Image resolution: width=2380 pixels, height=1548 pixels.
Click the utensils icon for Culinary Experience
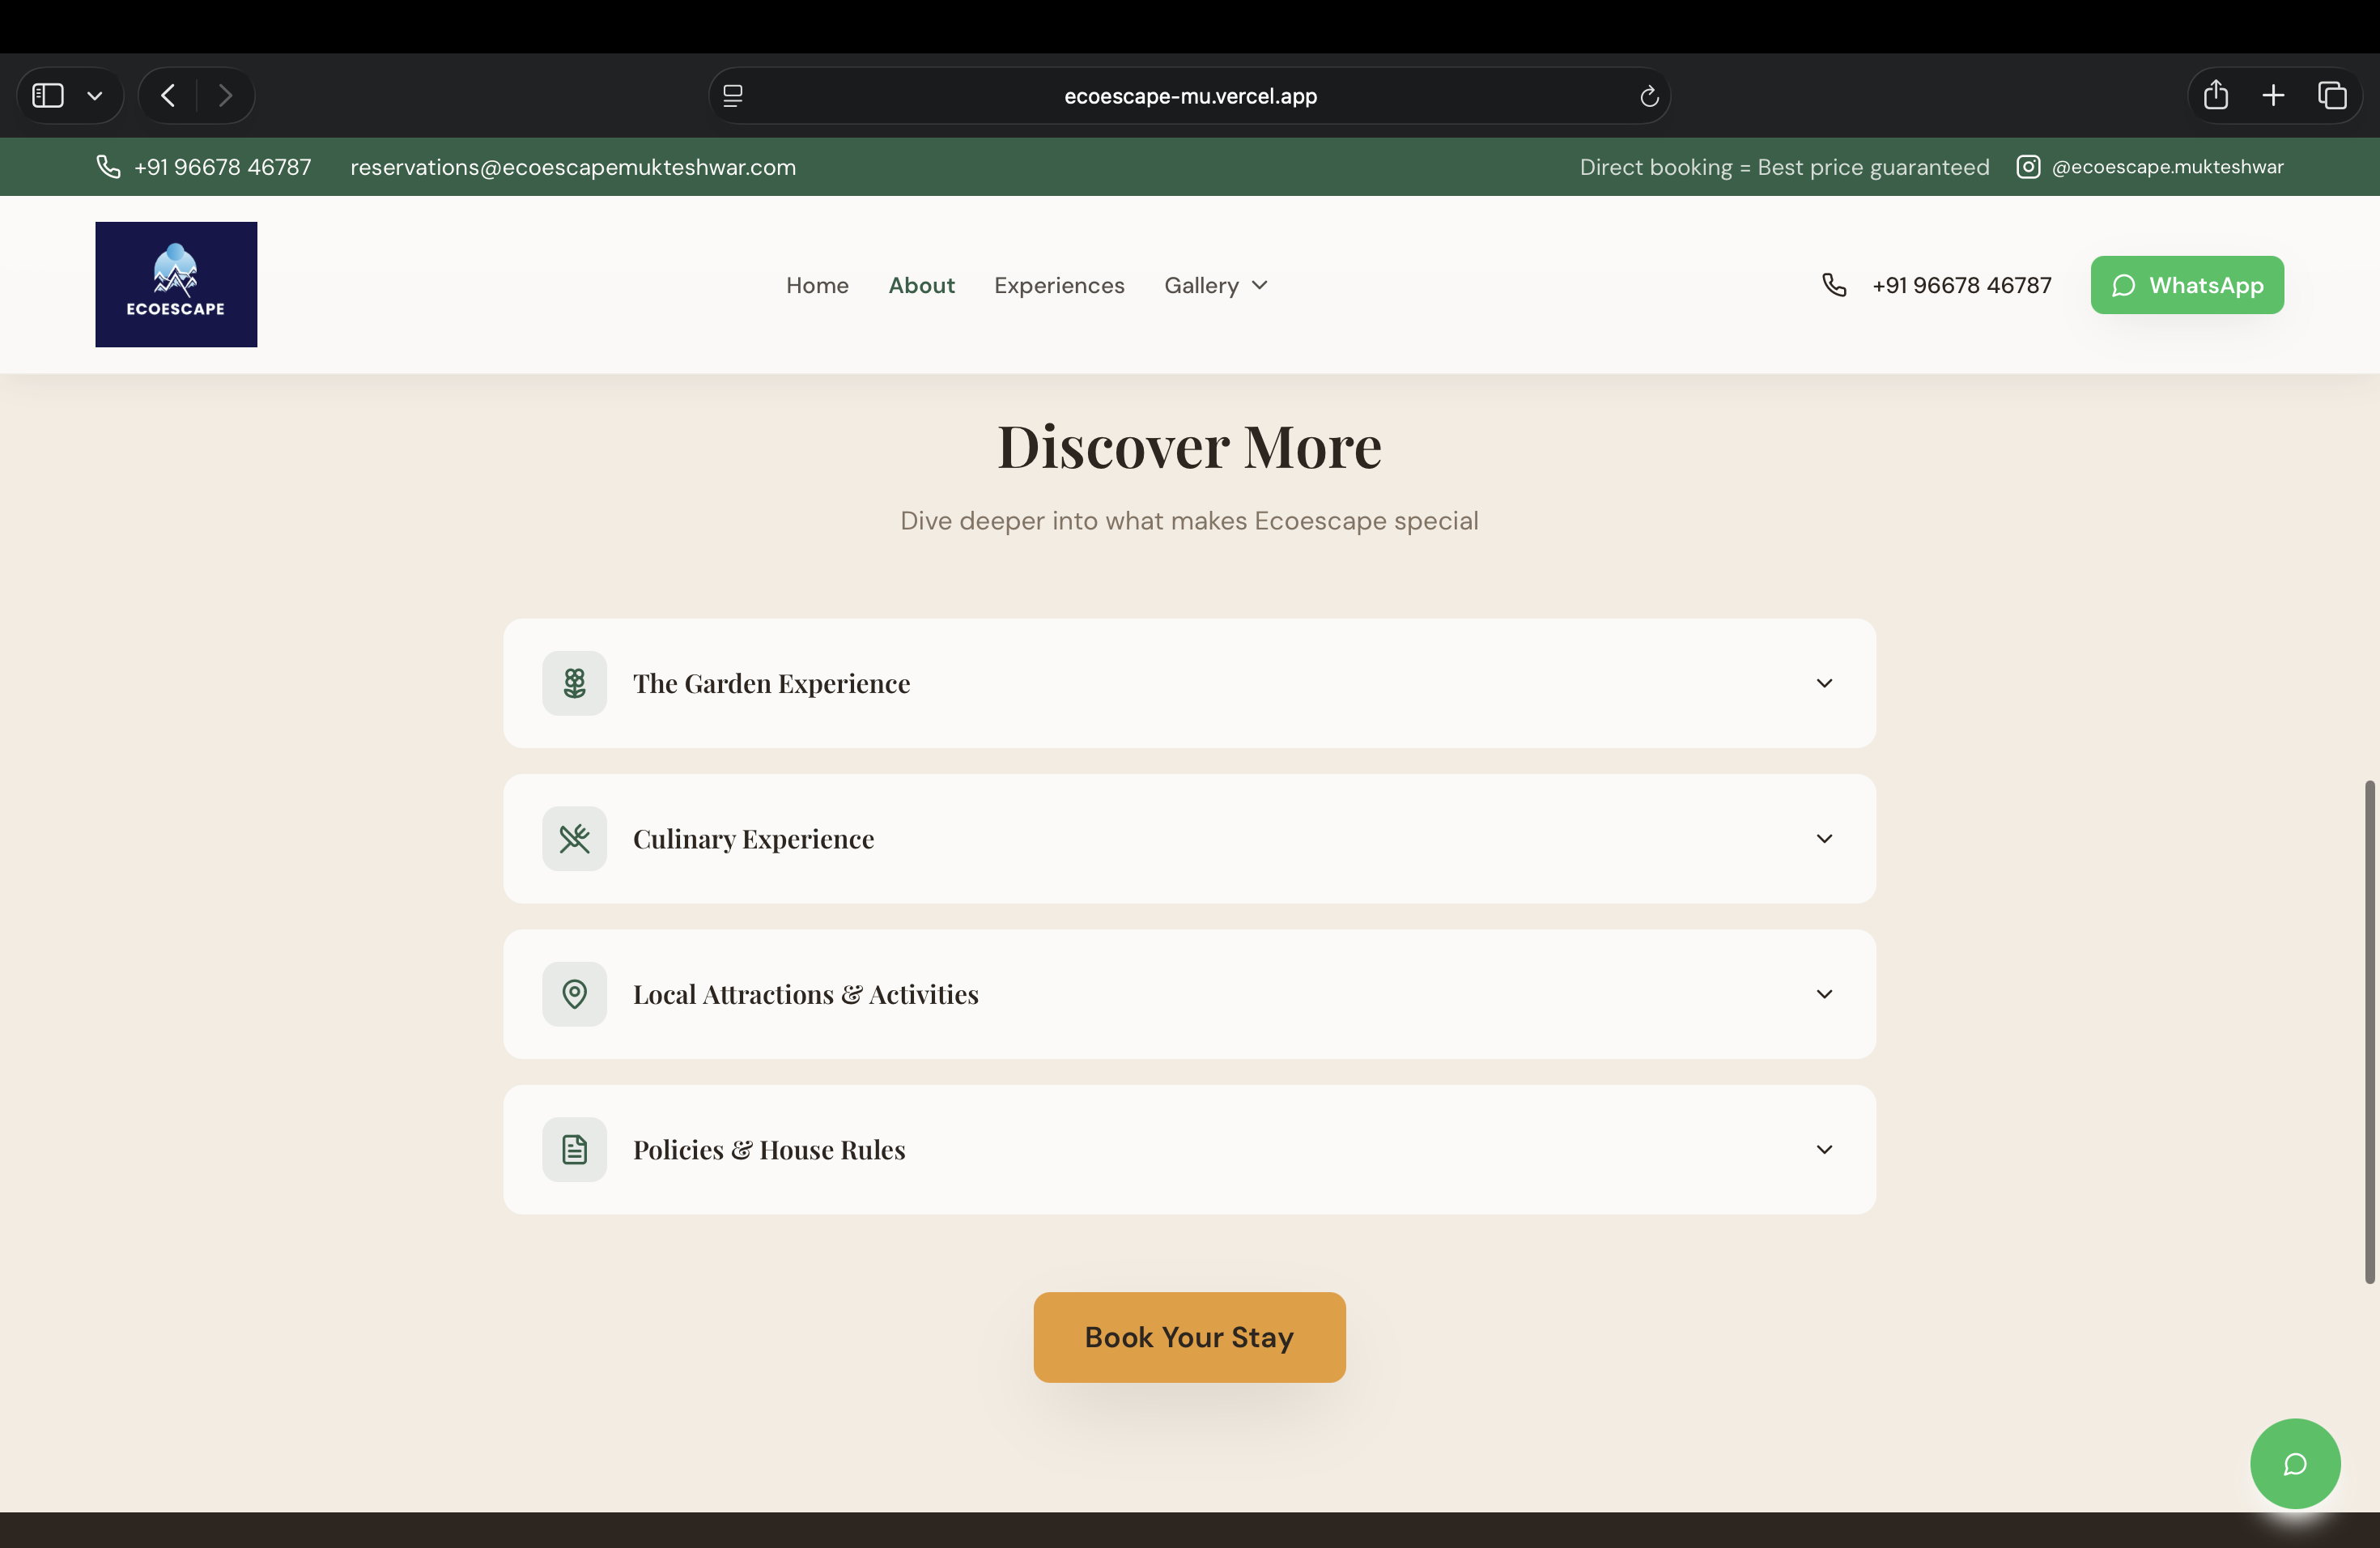click(574, 839)
